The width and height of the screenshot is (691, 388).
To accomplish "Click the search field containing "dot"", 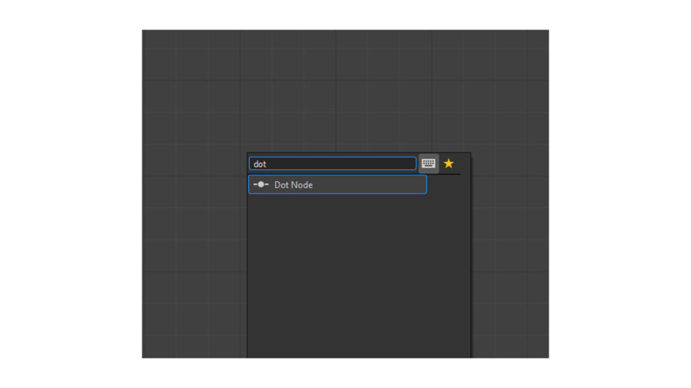I will 332,164.
